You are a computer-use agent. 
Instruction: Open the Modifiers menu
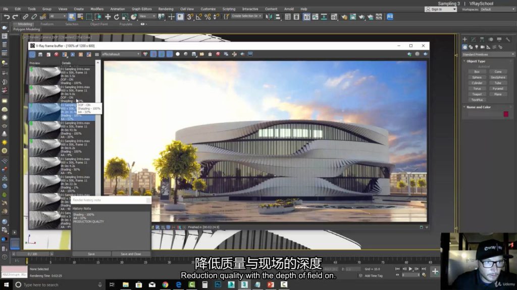pos(97,9)
